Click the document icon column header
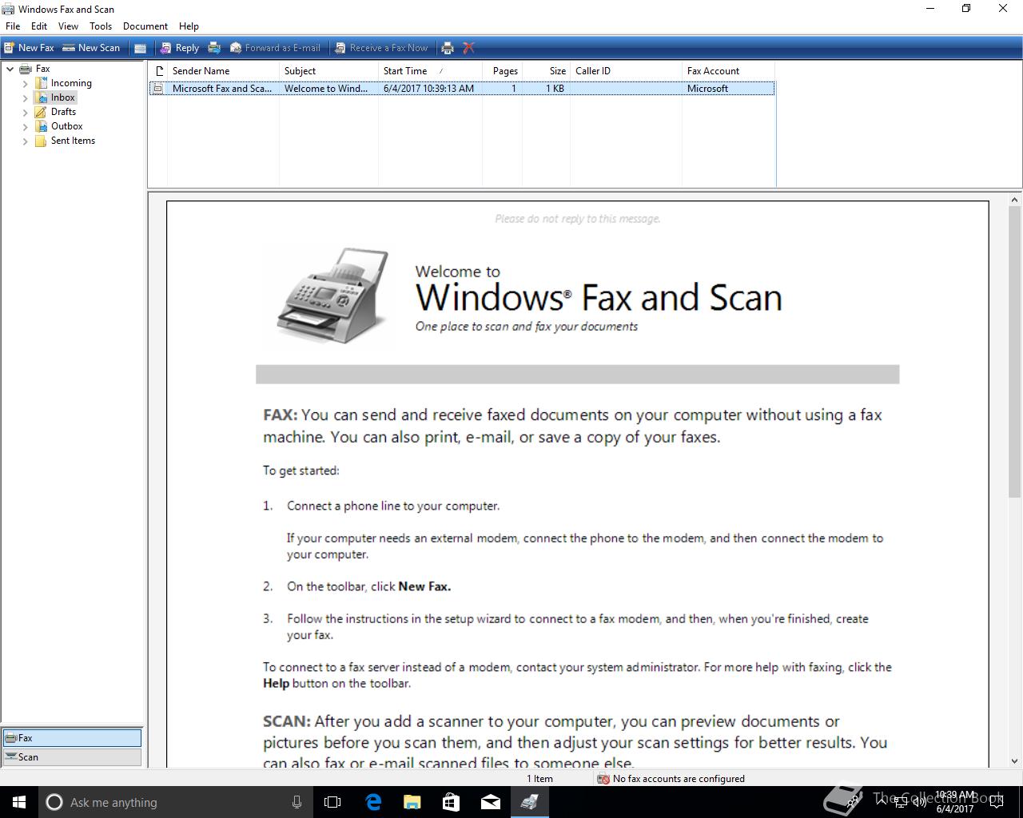The height and width of the screenshot is (818, 1023). point(158,71)
